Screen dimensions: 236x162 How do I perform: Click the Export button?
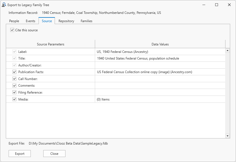20,154
